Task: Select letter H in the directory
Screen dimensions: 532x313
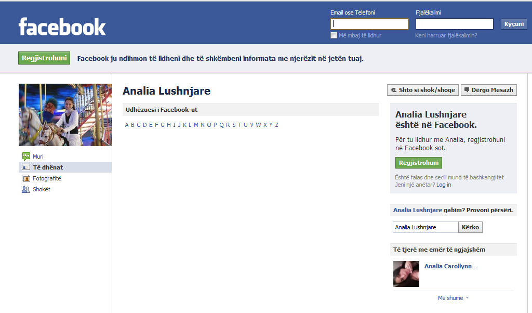Action: pyautogui.click(x=169, y=125)
